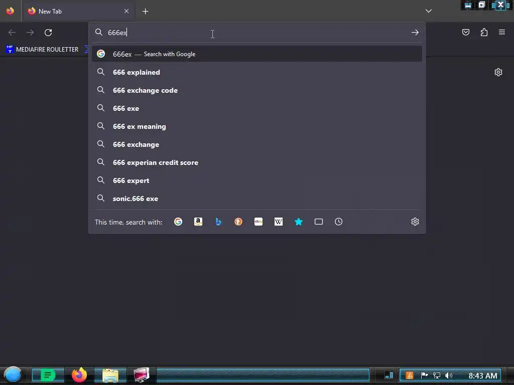This screenshot has width=514, height=385.
Task: Select '666ex — Search with Google' result
Action: (x=257, y=54)
